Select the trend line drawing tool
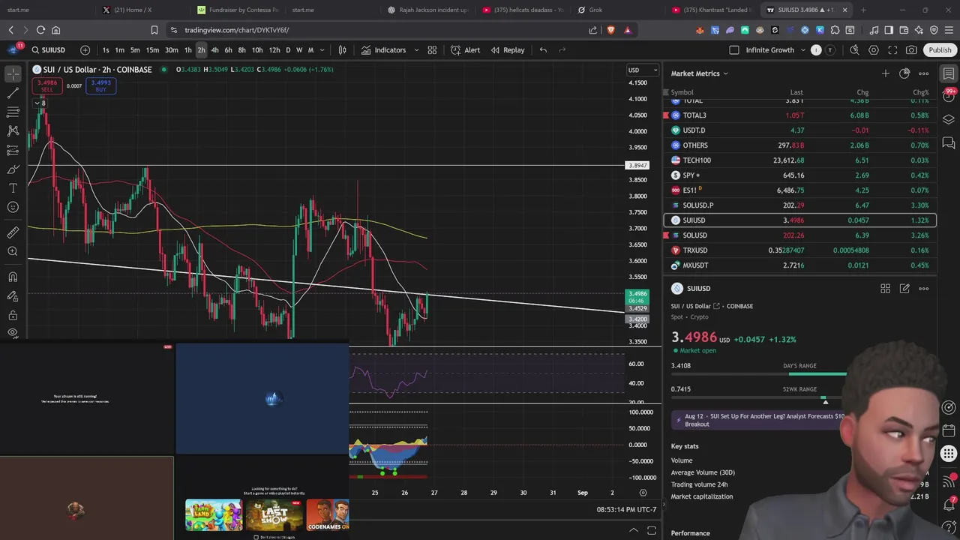The image size is (960, 540). click(13, 93)
